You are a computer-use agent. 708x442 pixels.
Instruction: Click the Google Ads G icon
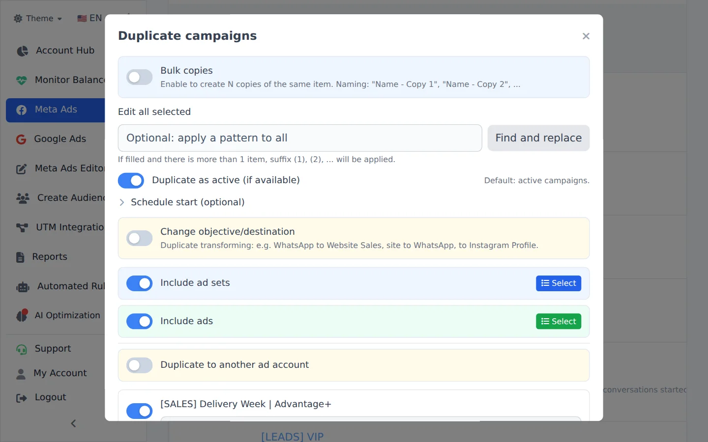pos(21,139)
